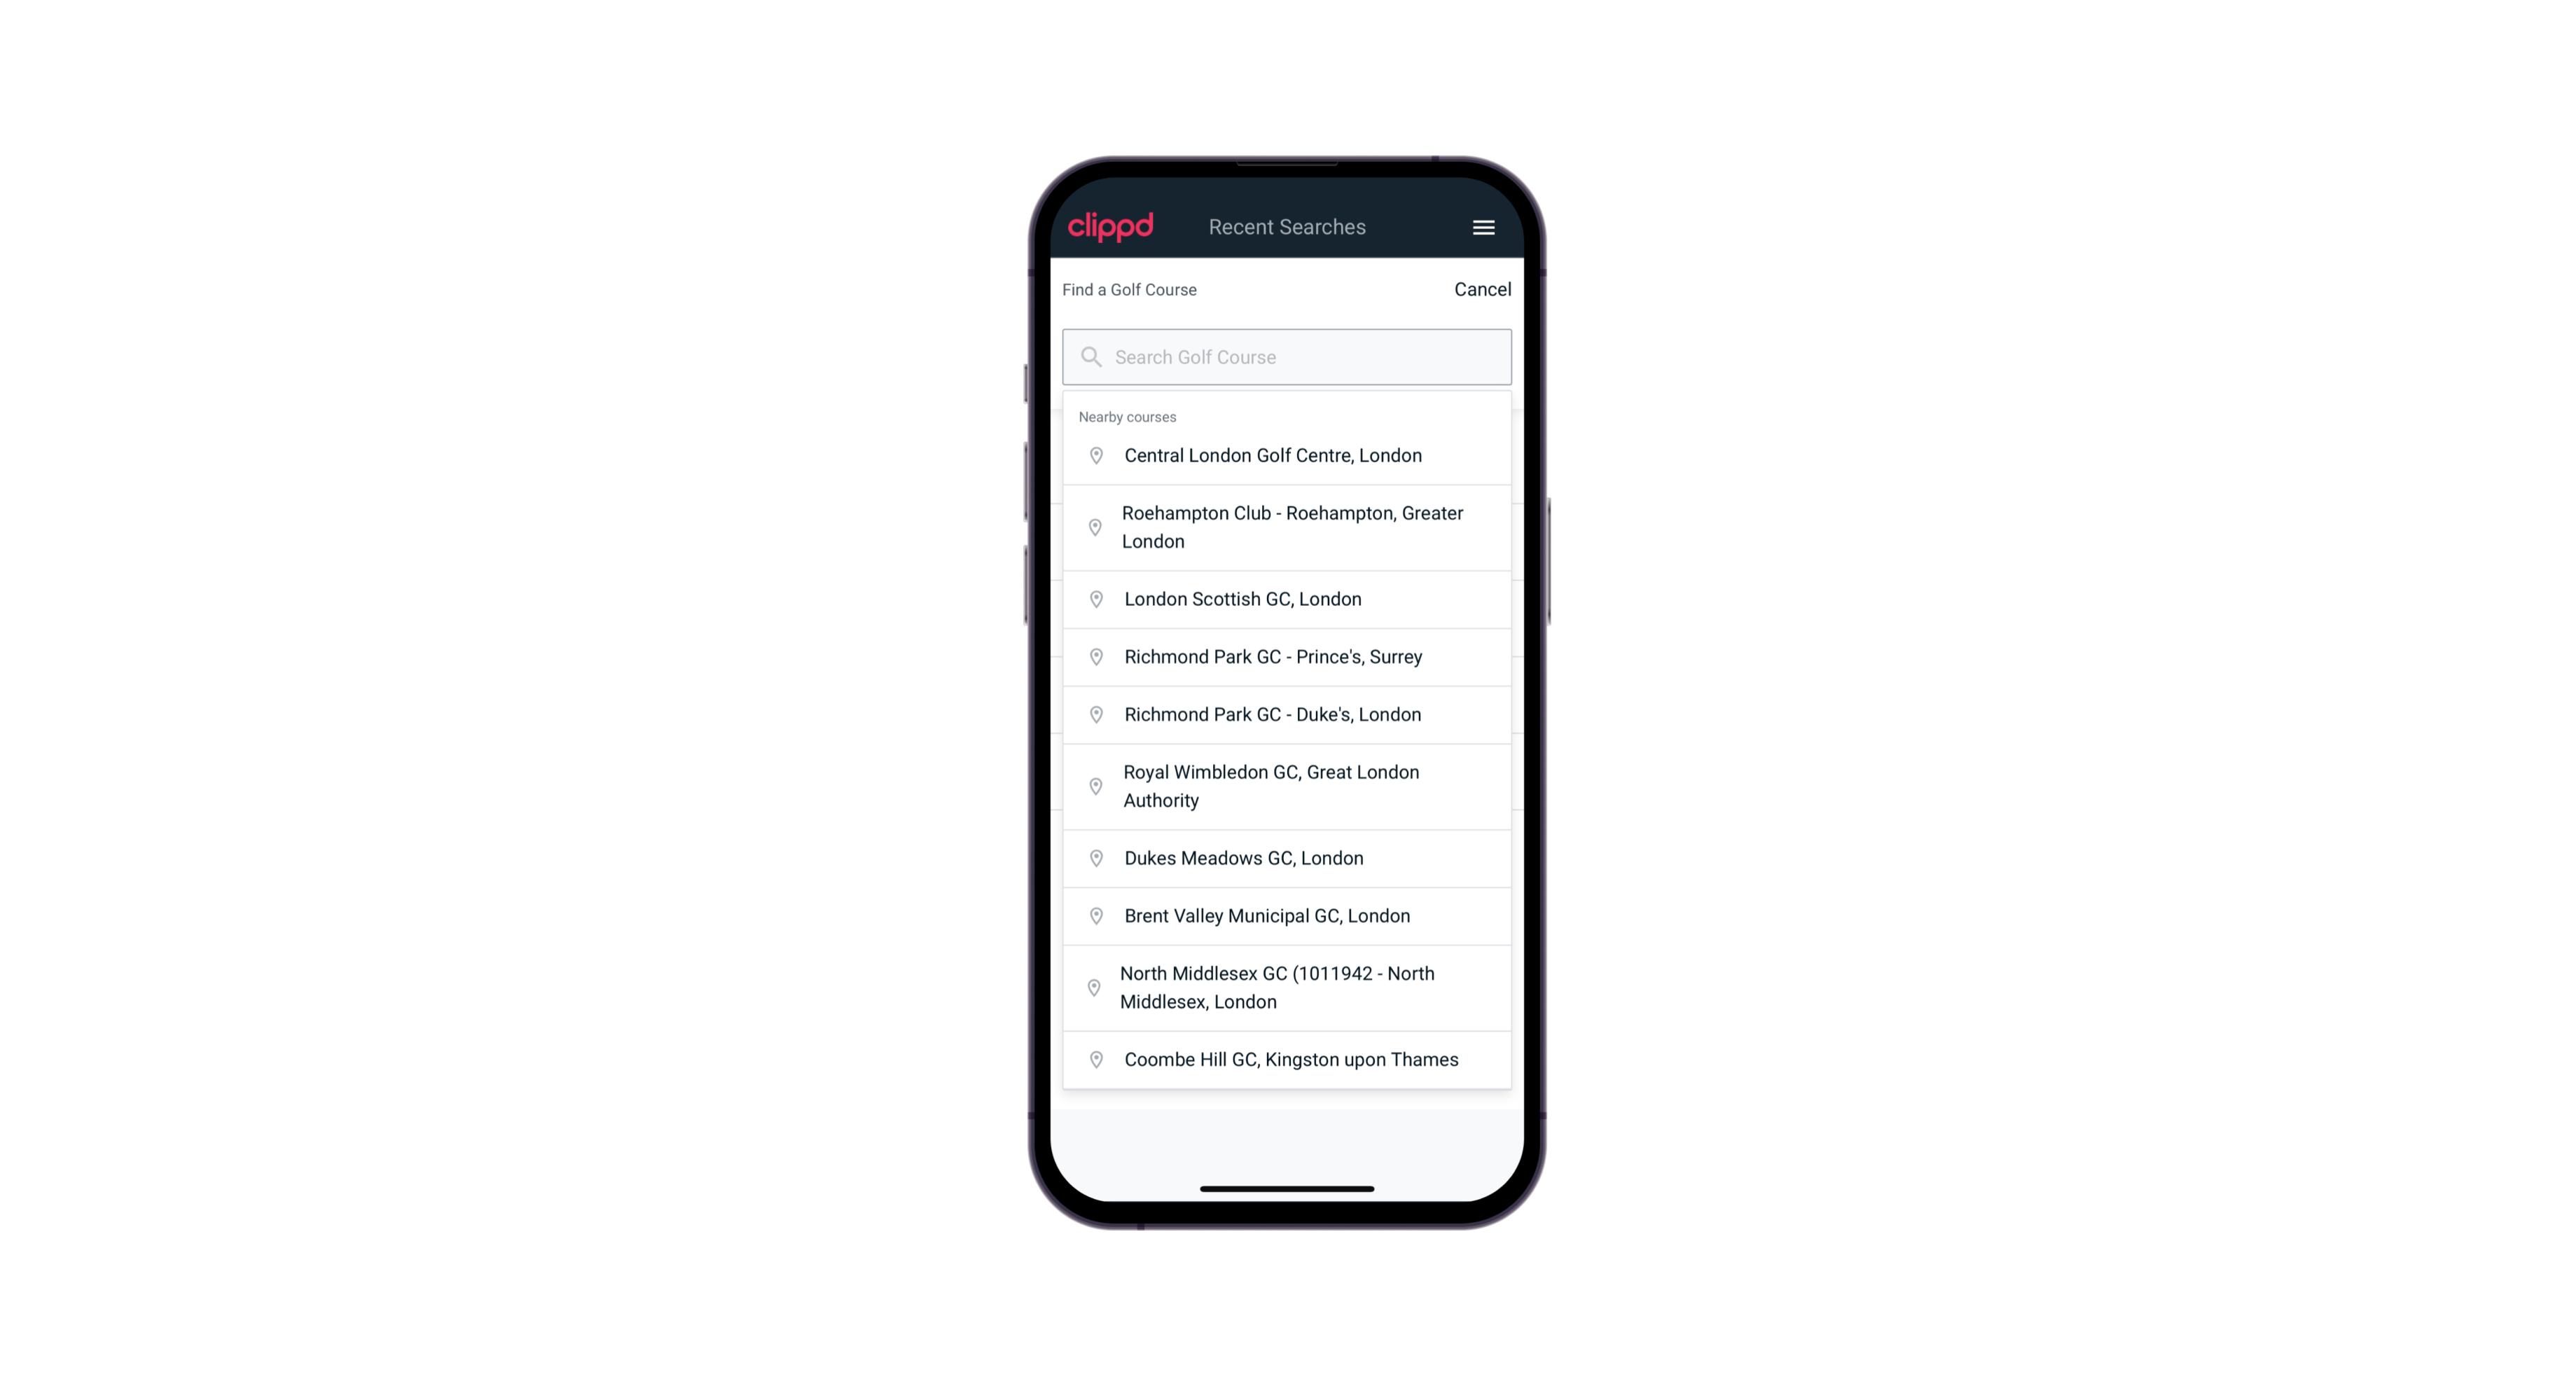Open the hamburger menu icon
This screenshot has width=2576, height=1386.
pos(1483,227)
